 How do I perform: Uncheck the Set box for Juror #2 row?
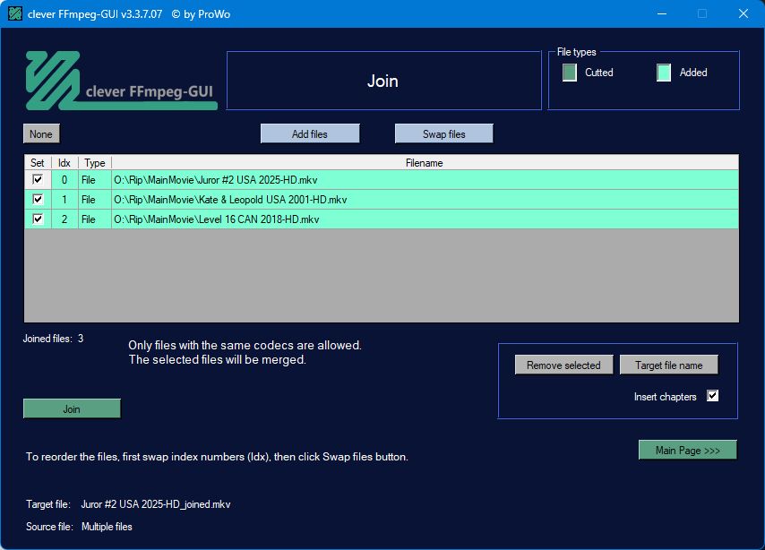[x=38, y=179]
